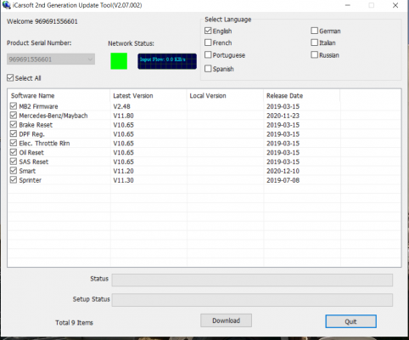Screen dimensions: 409x340
Task: Click the Input Flow speed display
Action: [x=167, y=61]
